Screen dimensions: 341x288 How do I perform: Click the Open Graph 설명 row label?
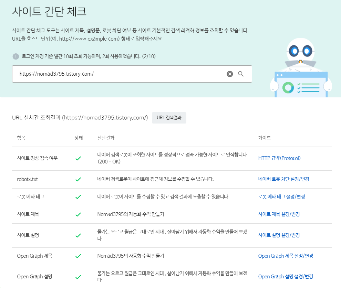[34, 277]
